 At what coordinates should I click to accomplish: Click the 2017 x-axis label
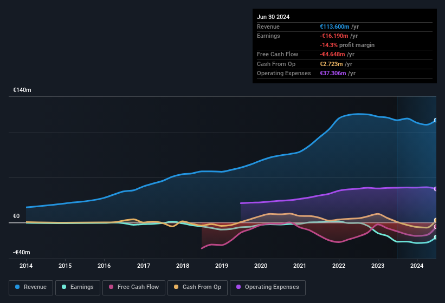click(144, 266)
